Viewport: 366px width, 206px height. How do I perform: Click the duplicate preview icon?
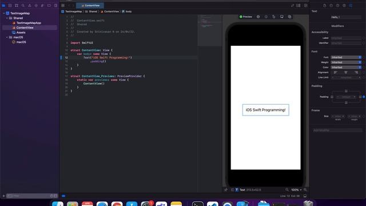coord(290,17)
